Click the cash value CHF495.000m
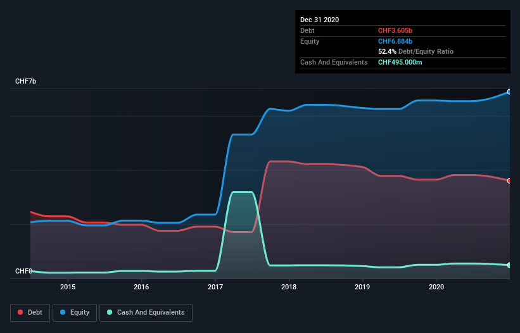The height and width of the screenshot is (333, 520). (x=400, y=62)
